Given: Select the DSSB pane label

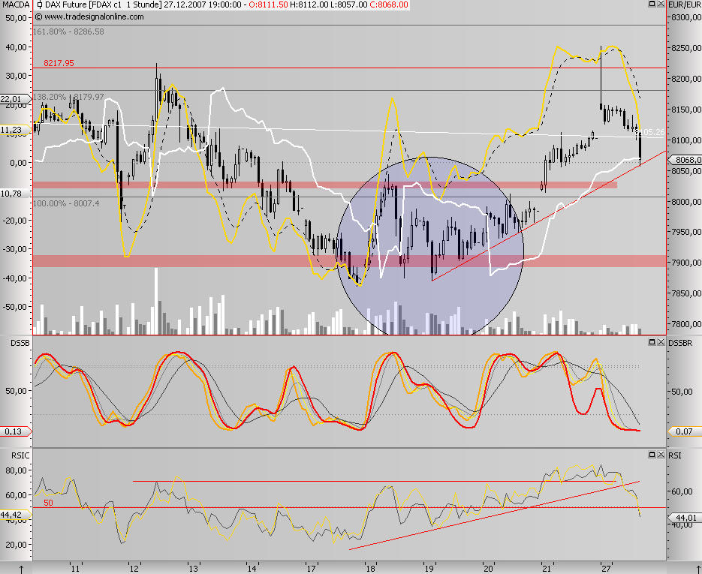Looking at the screenshot, I should pyautogui.click(x=20, y=343).
